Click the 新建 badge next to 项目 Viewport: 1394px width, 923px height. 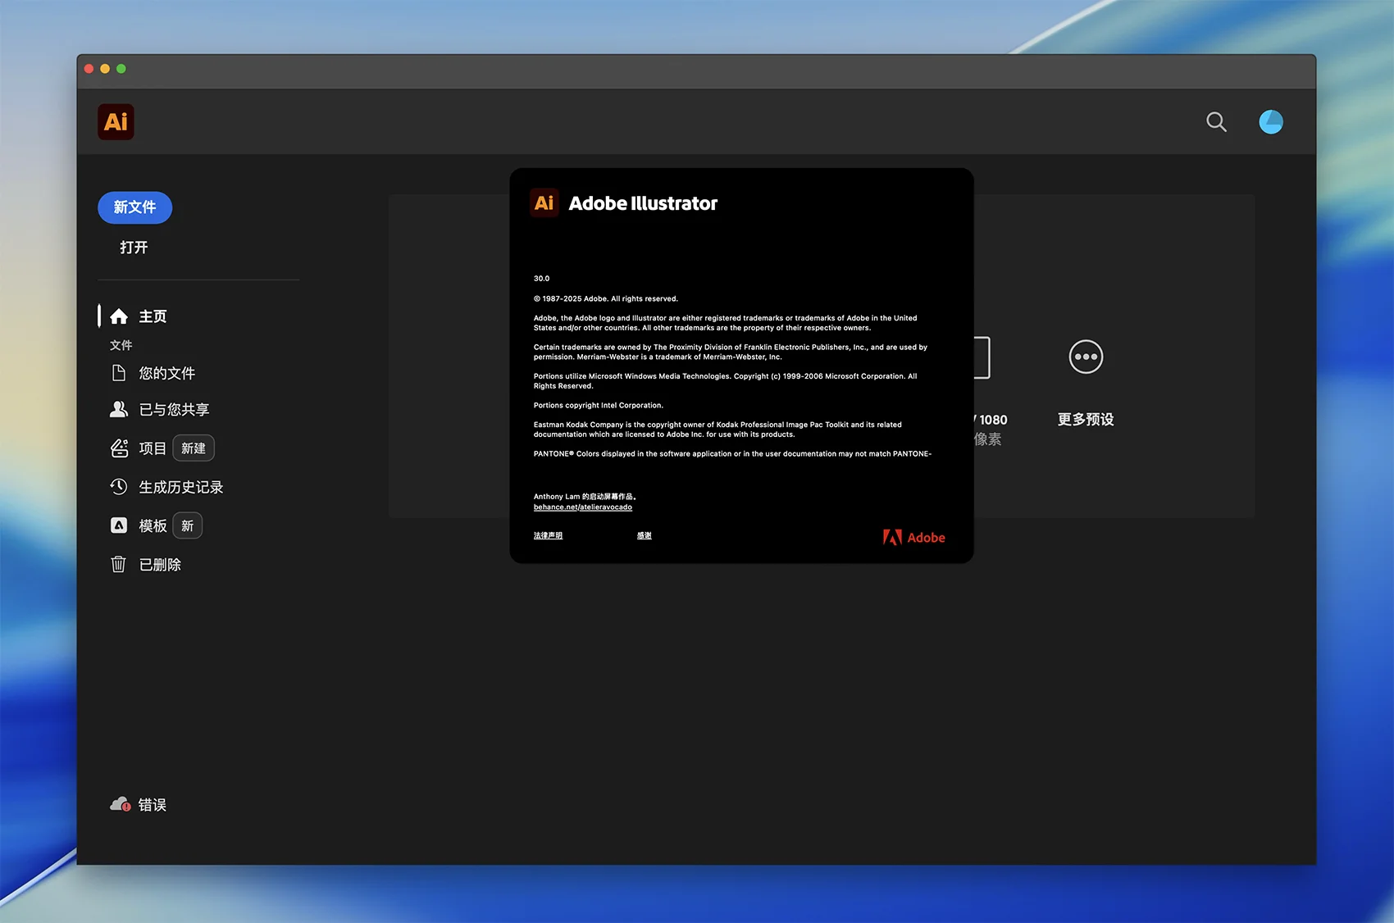[x=194, y=448]
